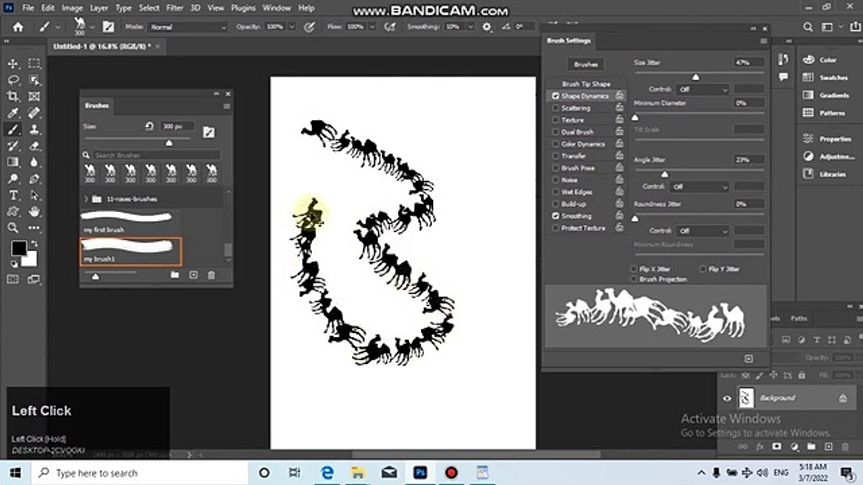The width and height of the screenshot is (863, 485).
Task: Open the Window menu
Action: point(277,8)
